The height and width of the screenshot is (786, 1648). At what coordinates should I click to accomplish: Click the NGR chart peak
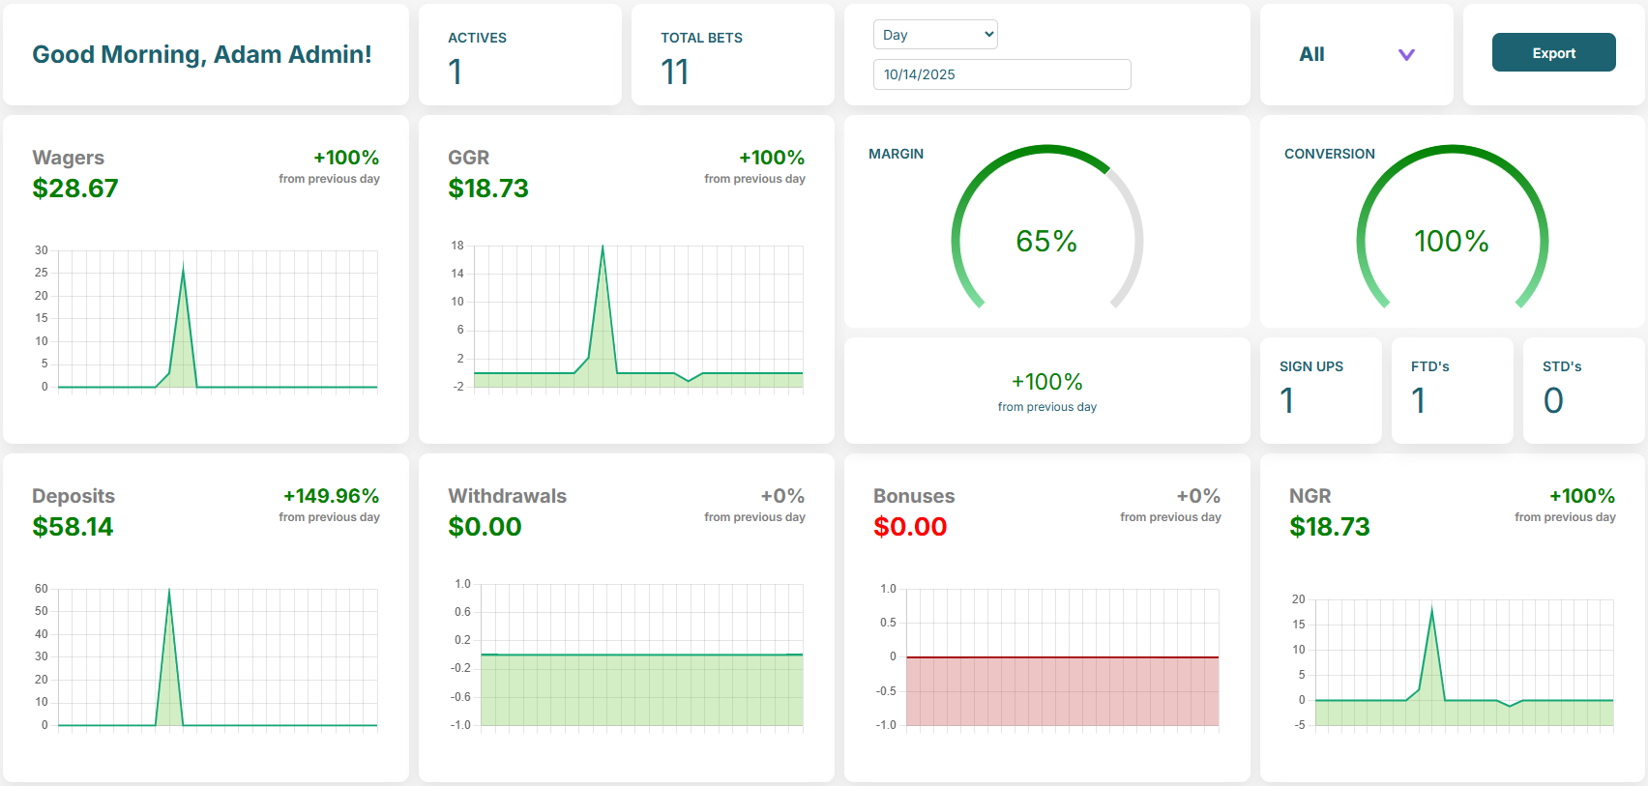tap(1431, 611)
